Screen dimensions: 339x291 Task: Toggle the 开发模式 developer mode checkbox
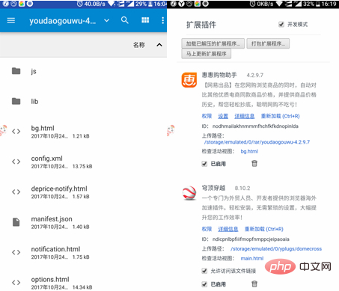click(x=281, y=25)
